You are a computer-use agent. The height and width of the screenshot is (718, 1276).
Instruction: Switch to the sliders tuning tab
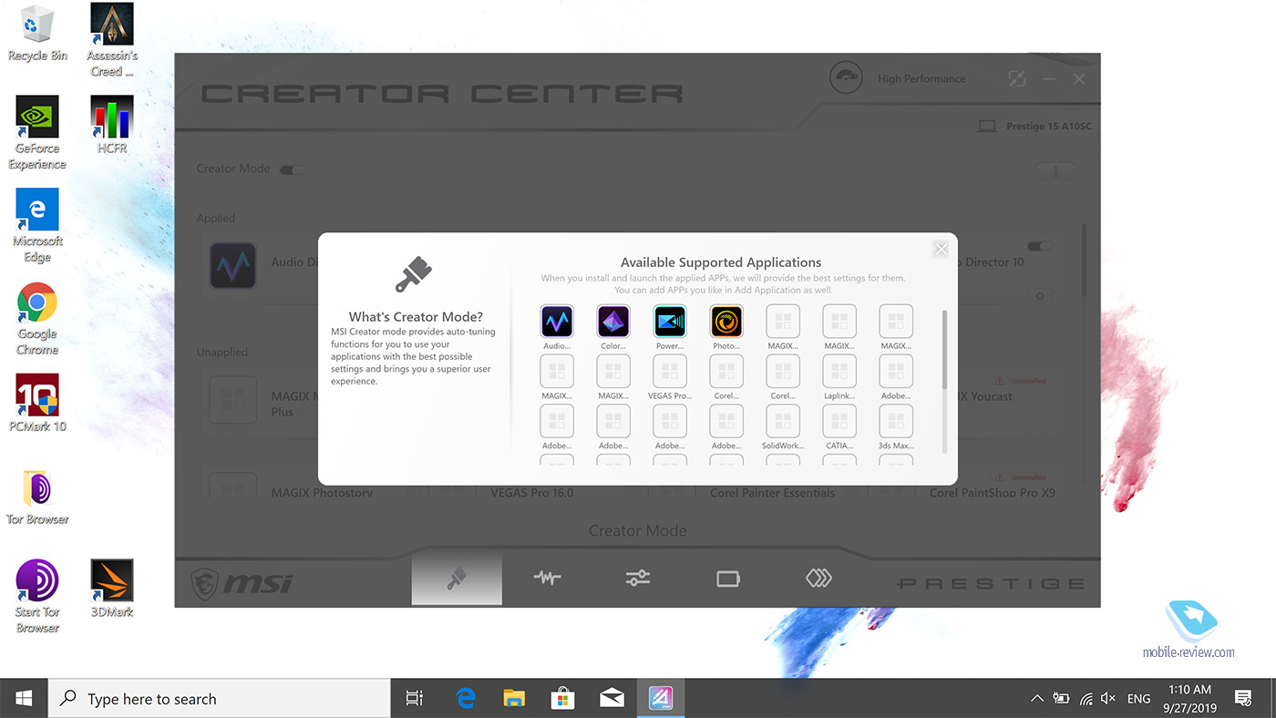click(637, 578)
